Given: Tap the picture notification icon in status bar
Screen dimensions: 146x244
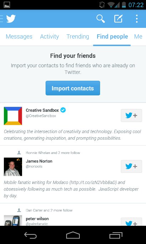Looking at the screenshot, I should tap(7, 5).
